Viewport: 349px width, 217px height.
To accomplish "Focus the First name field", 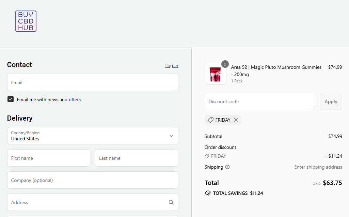I will (49, 158).
